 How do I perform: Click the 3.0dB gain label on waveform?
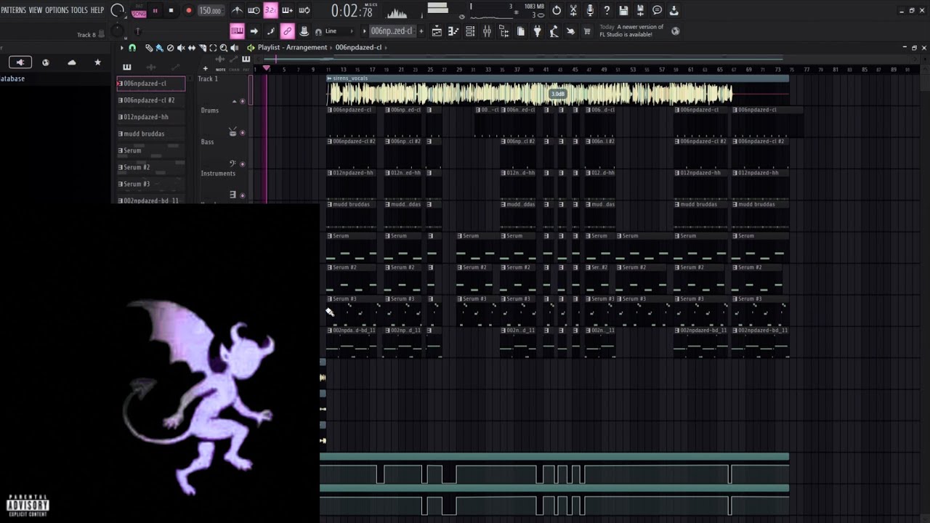(558, 94)
